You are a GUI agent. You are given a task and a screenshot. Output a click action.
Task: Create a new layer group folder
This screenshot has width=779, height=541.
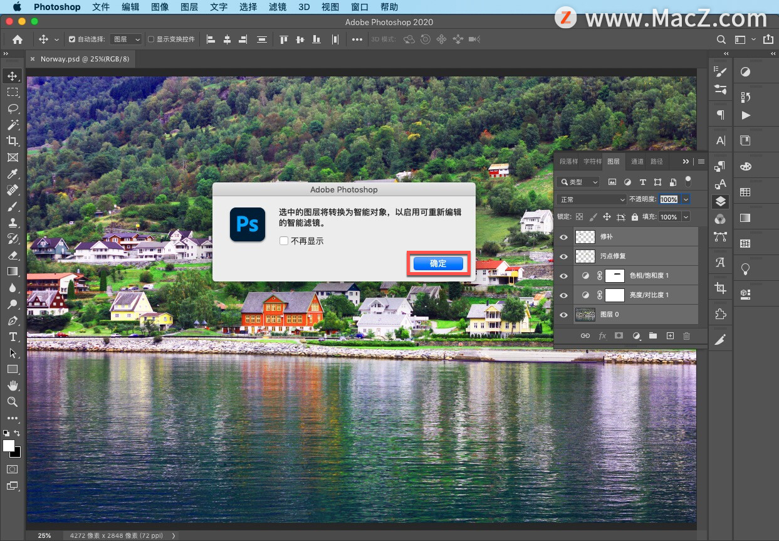click(x=652, y=336)
